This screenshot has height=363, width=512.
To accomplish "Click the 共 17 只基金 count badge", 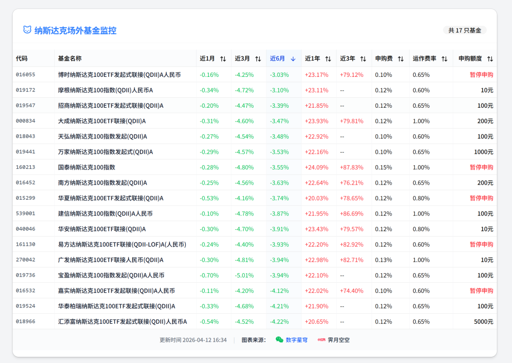I will point(465,30).
